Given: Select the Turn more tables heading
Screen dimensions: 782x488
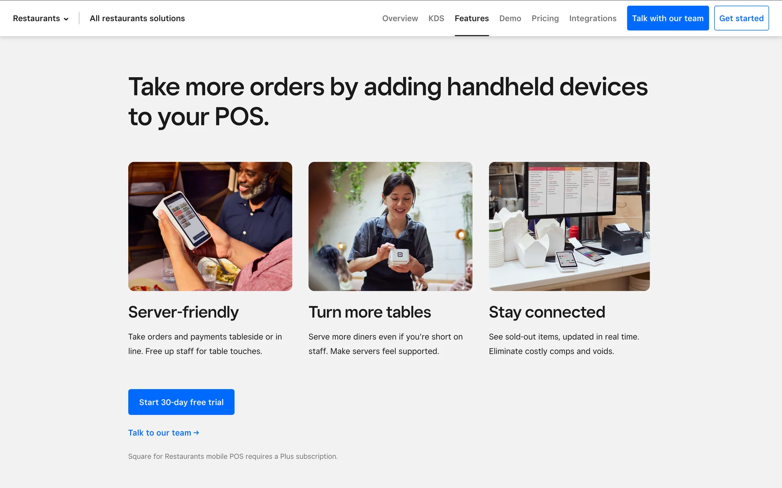Looking at the screenshot, I should pyautogui.click(x=369, y=312).
